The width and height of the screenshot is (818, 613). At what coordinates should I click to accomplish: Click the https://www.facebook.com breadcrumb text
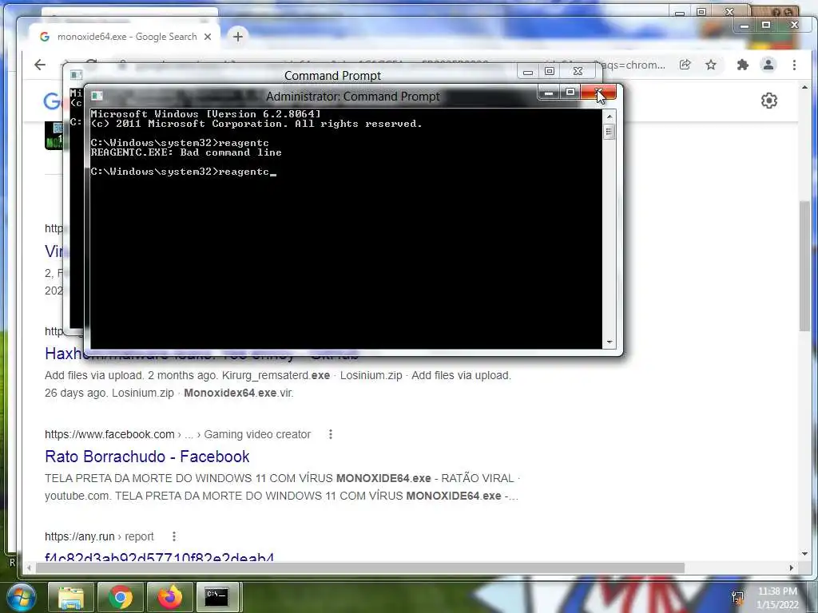pyautogui.click(x=109, y=434)
